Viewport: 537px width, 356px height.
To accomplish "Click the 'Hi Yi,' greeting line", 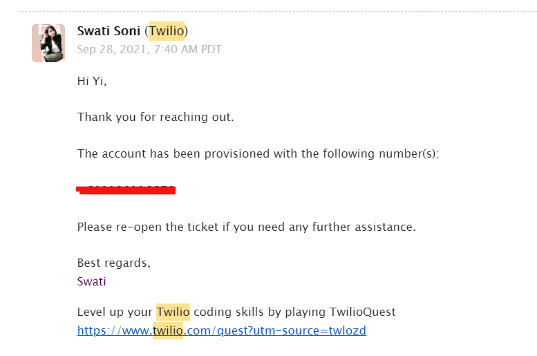I will (92, 81).
